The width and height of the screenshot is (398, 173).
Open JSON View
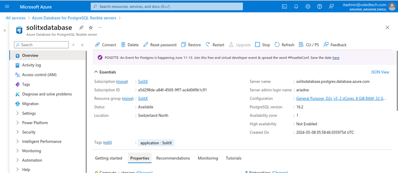click(x=380, y=72)
